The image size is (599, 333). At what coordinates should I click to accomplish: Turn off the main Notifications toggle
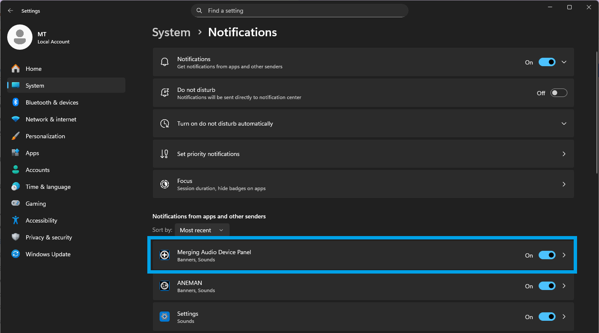pyautogui.click(x=547, y=62)
